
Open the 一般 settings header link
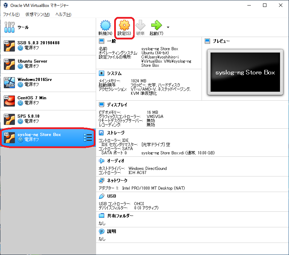point(111,41)
